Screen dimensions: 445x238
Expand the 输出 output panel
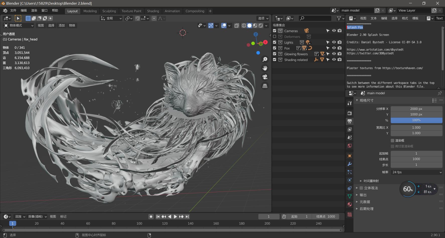[x=363, y=195]
